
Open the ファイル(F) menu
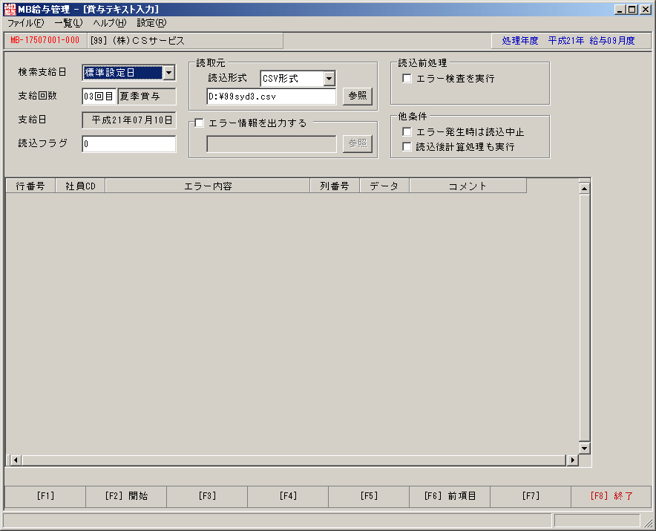point(26,23)
